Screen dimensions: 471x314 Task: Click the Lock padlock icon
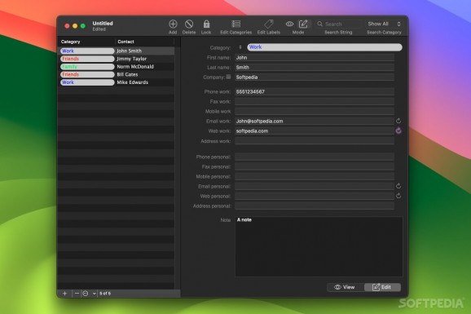(206, 24)
